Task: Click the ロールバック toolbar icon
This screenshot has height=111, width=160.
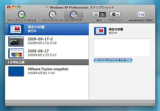Action: point(74,14)
